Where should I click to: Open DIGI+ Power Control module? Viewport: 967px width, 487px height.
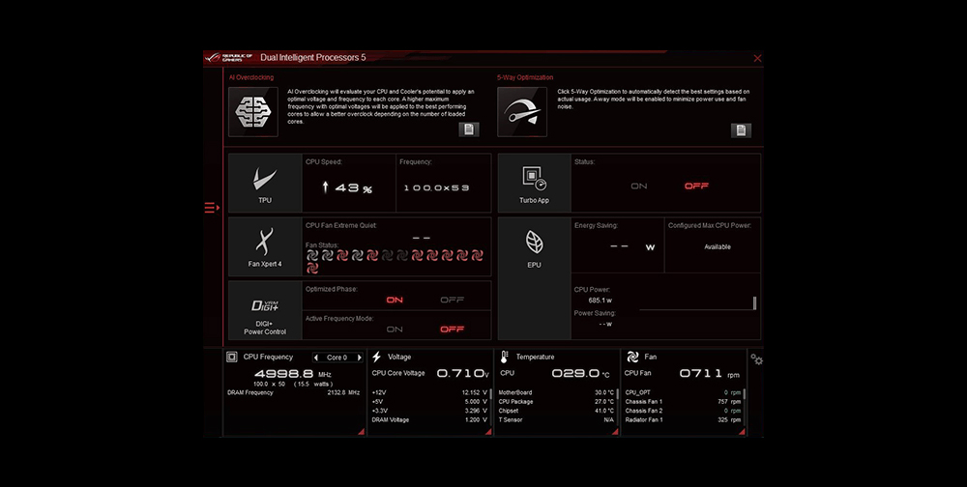[x=265, y=310]
